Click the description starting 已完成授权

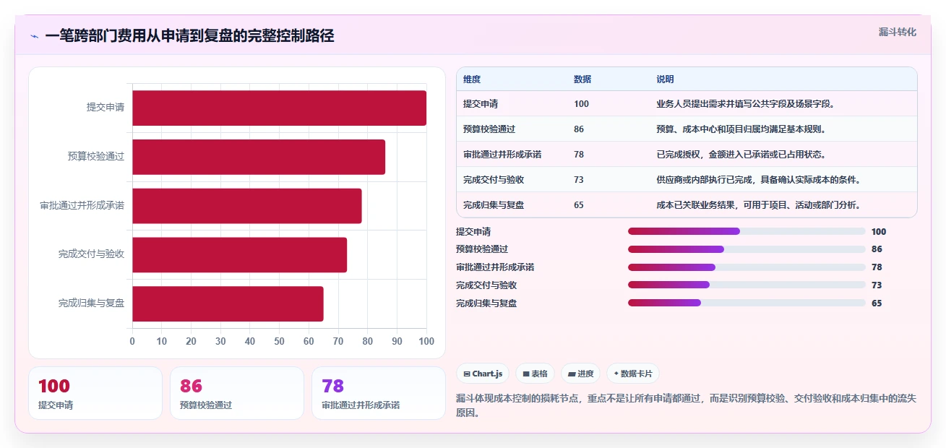pos(741,155)
